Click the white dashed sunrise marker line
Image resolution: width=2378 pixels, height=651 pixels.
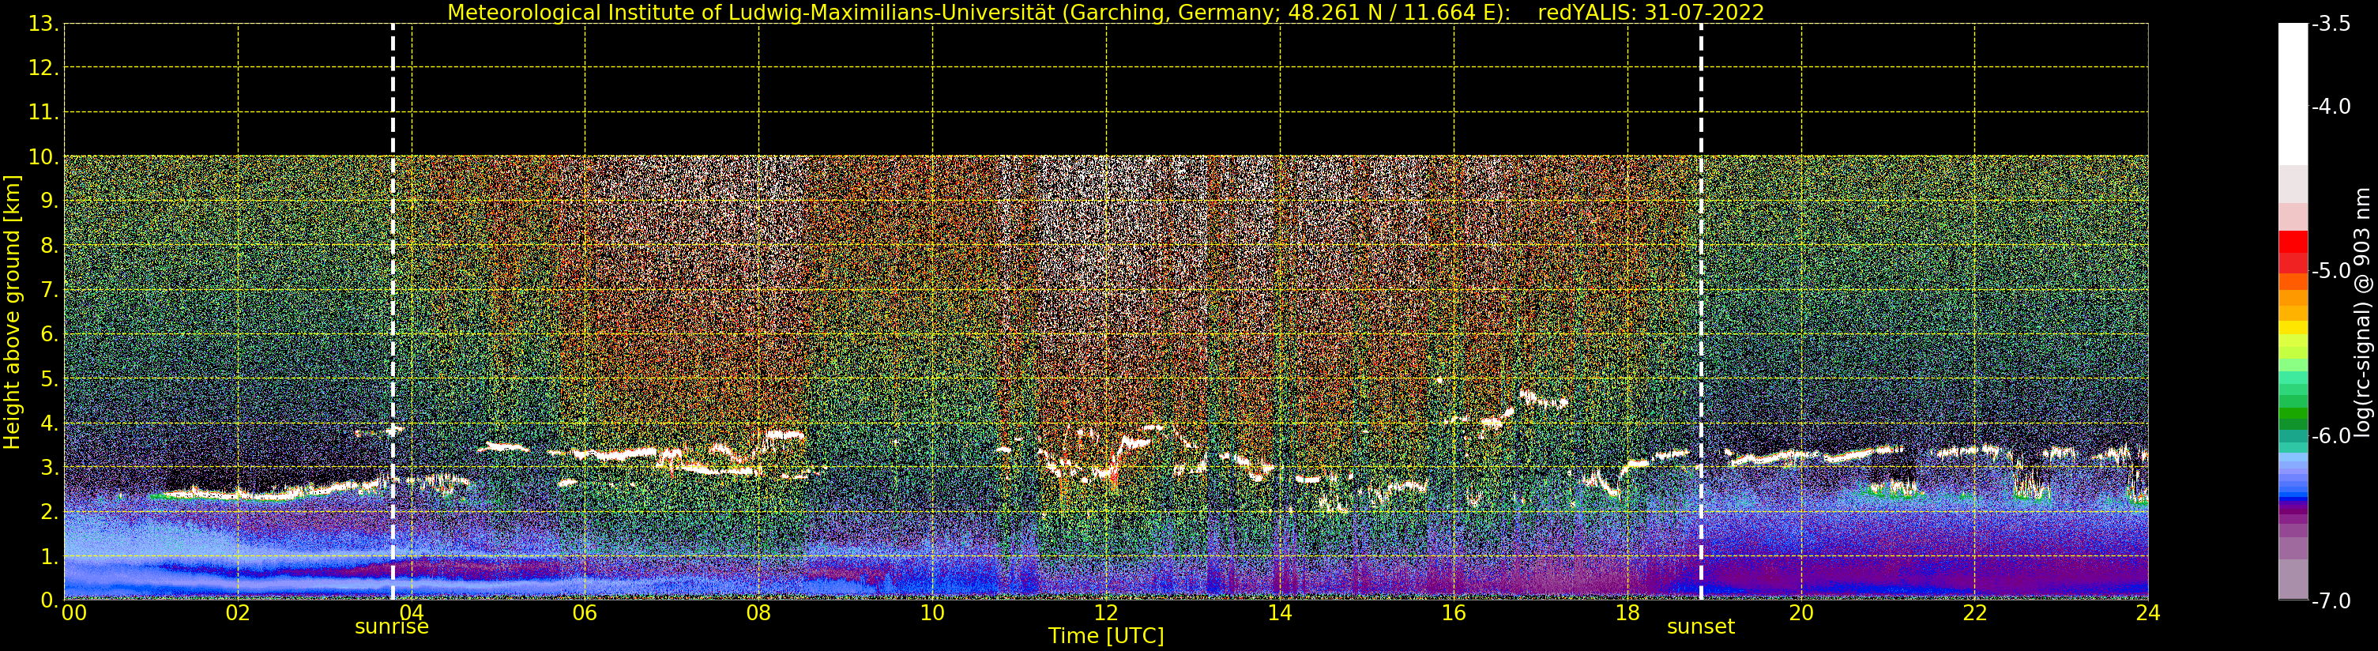393,312
